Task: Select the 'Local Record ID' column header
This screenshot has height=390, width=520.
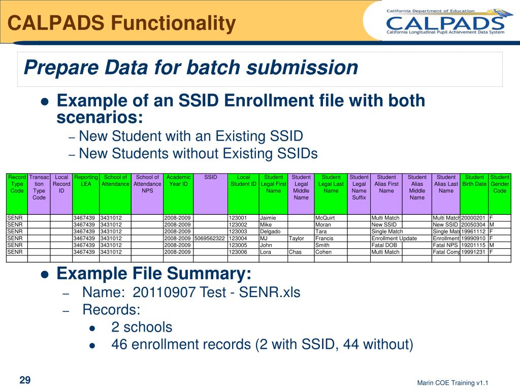Action: click(61, 194)
